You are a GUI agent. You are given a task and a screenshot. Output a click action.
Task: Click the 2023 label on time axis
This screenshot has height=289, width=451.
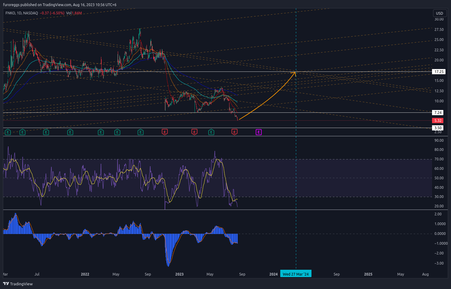pos(179,274)
